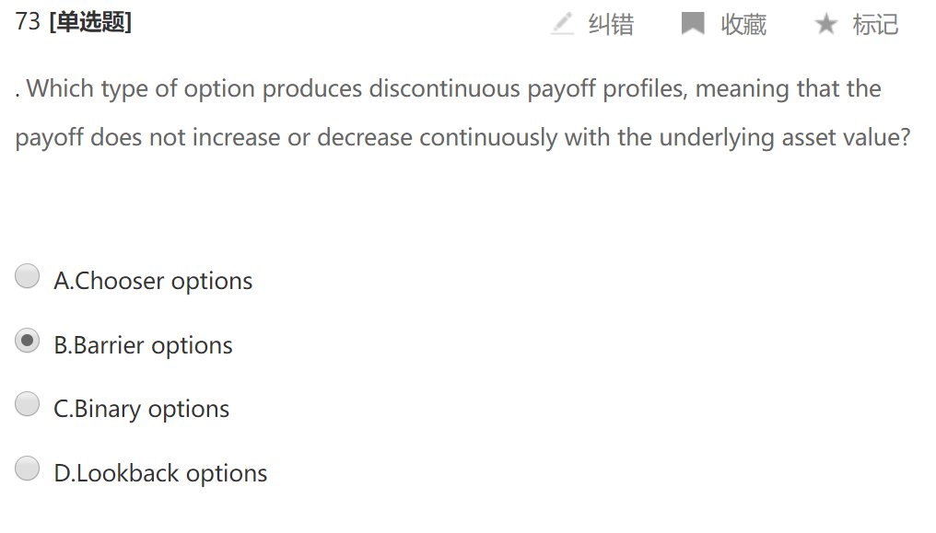Click the pencil icon for error correction
The width and height of the screenshot is (936, 533).
[x=562, y=24]
